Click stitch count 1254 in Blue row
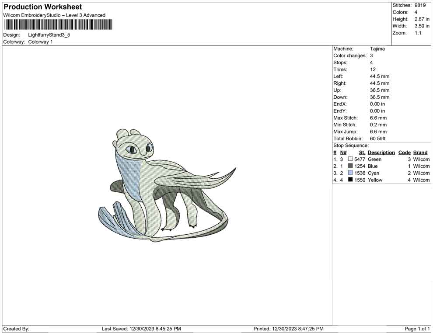This screenshot has width=433, height=333. [x=360, y=166]
